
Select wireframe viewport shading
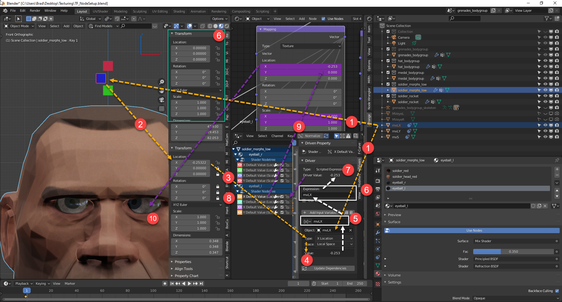click(x=210, y=26)
